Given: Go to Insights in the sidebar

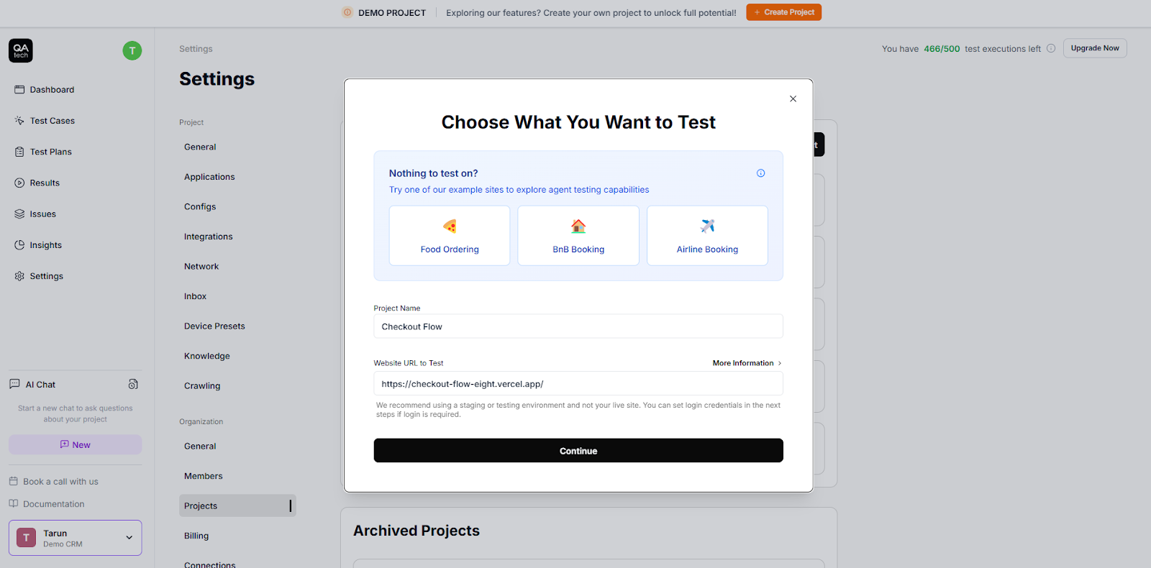Looking at the screenshot, I should coord(45,245).
